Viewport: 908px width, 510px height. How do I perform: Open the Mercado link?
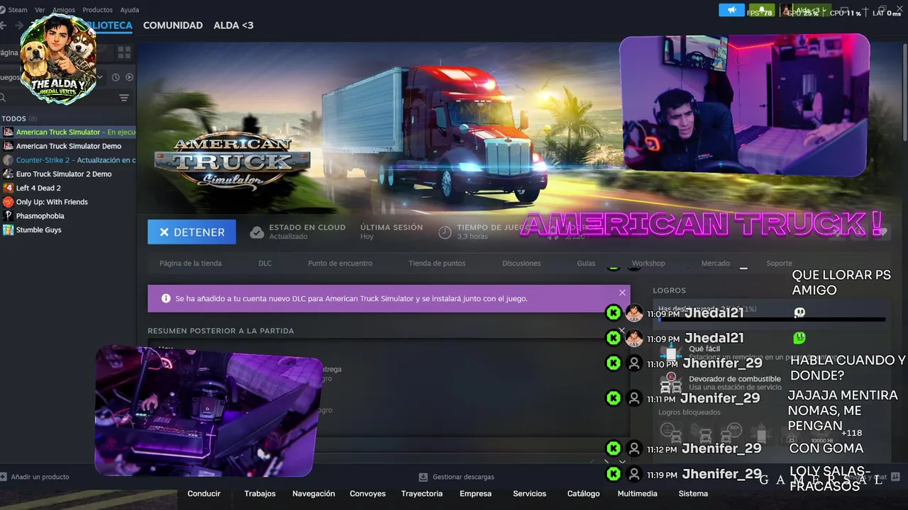pos(715,263)
